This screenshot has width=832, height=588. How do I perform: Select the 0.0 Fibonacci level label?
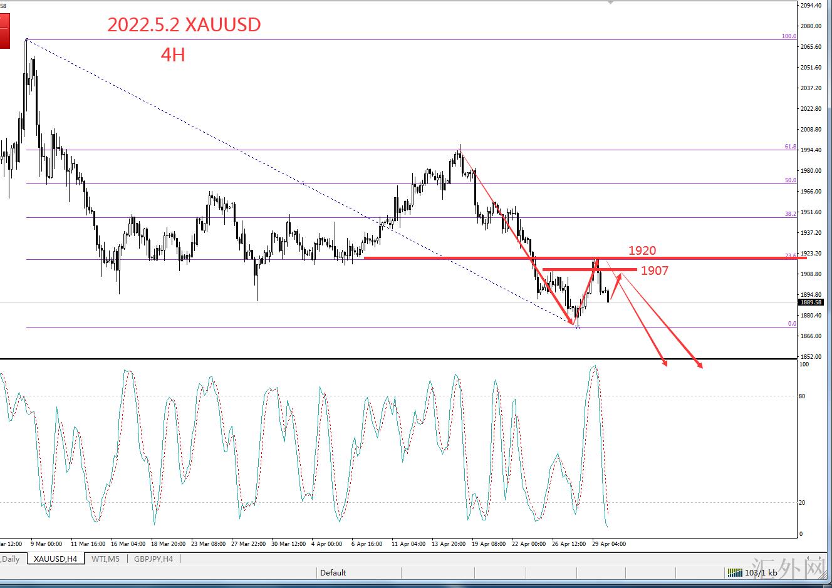792,324
